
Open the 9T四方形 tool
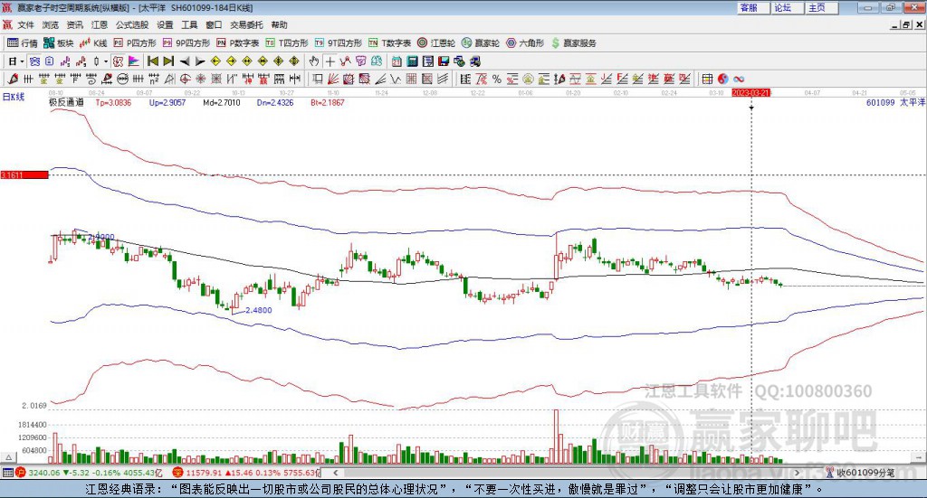click(x=339, y=43)
